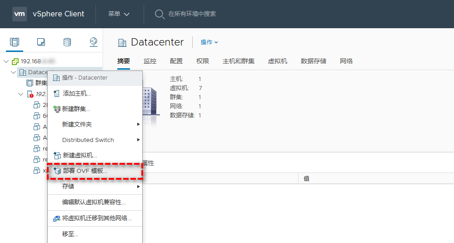The image size is (454, 243).
Task: Click the 群集: 1 summary line
Action: [x=185, y=97]
